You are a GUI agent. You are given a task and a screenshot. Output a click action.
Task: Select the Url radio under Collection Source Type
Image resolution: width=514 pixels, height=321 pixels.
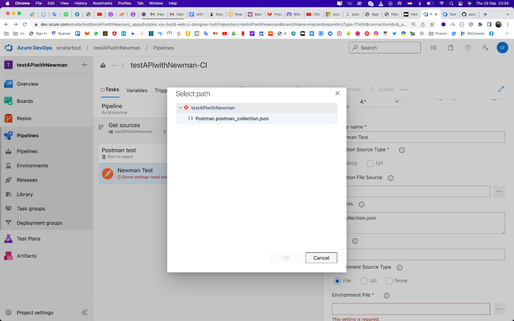(370, 163)
